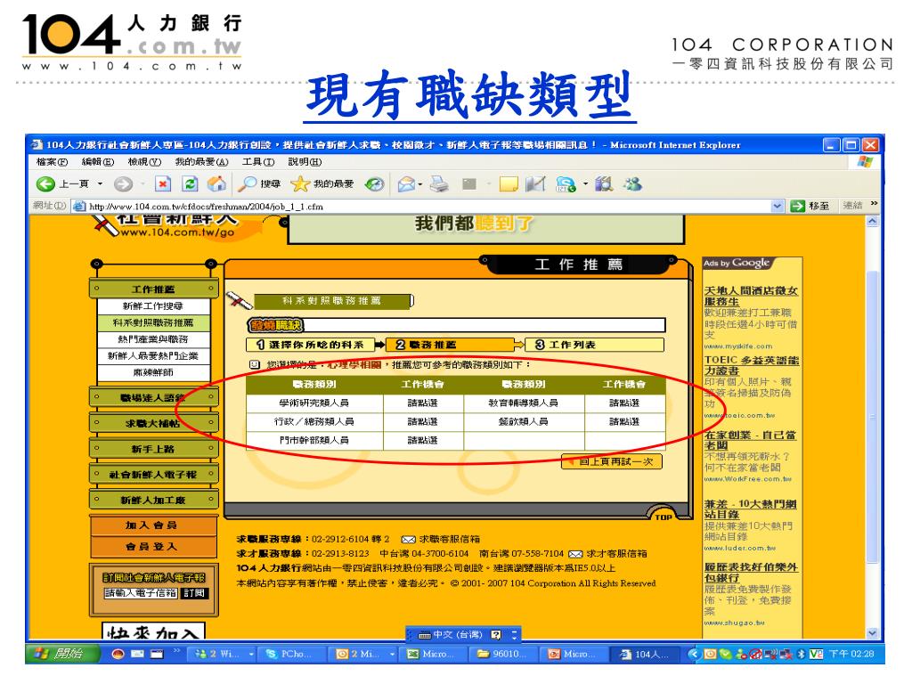
Task: Open the Messenger people icon in toolbar
Action: click(x=632, y=184)
